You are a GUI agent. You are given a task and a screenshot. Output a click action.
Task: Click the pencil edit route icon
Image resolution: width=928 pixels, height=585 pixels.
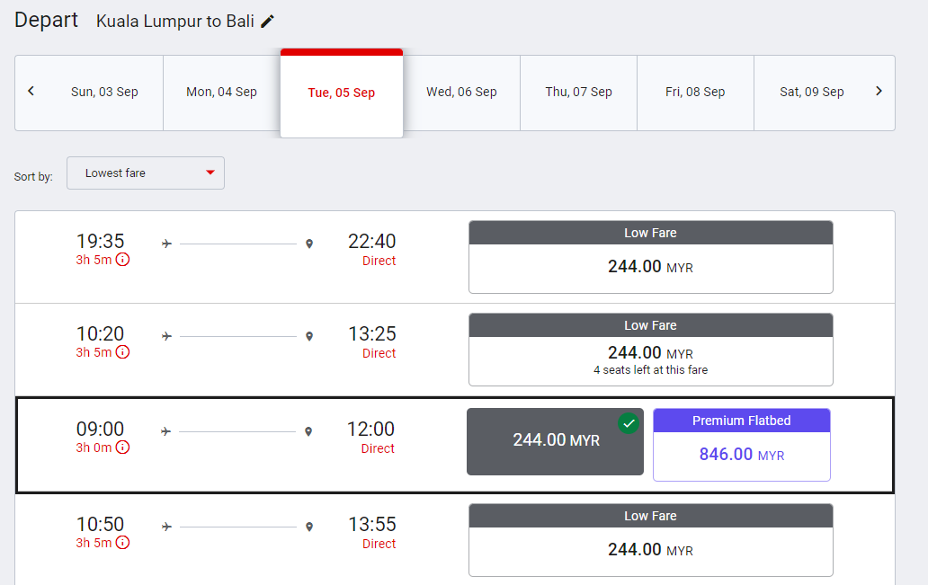point(267,22)
